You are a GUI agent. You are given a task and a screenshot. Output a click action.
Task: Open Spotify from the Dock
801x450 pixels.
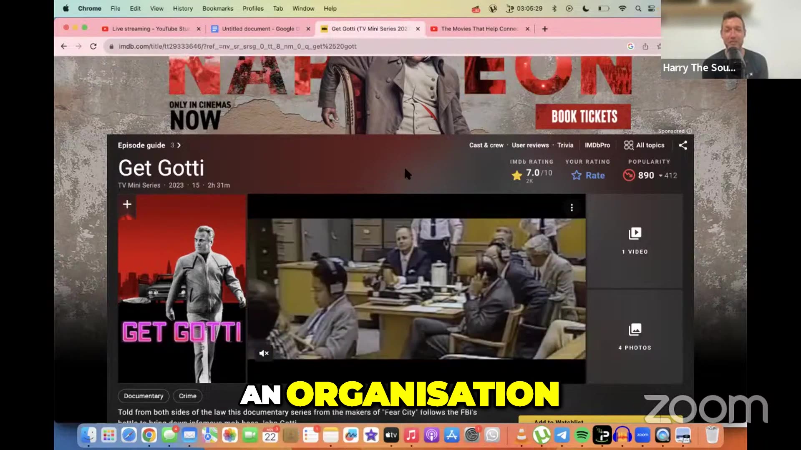point(582,435)
